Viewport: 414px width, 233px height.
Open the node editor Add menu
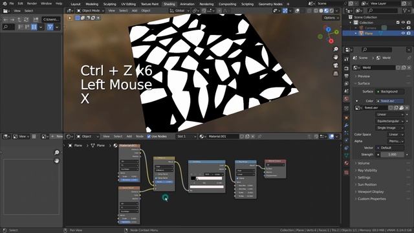point(129,137)
